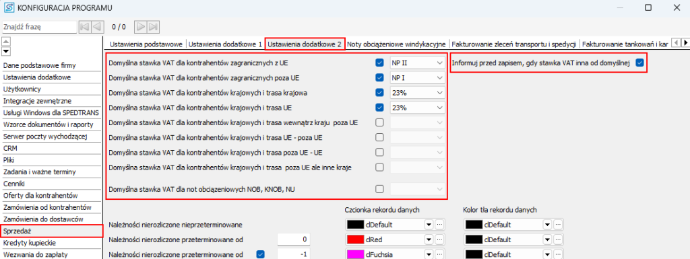Enable VAT for trasa UE - poza UE
The height and width of the screenshot is (259, 690).
tap(380, 137)
